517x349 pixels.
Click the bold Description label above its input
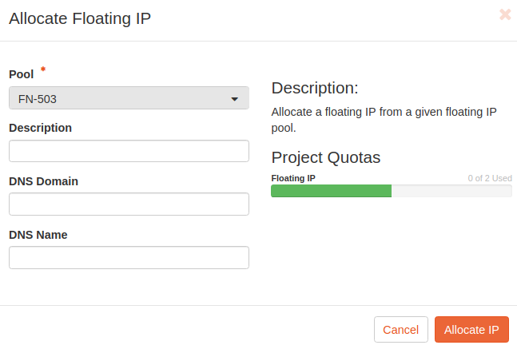(40, 128)
